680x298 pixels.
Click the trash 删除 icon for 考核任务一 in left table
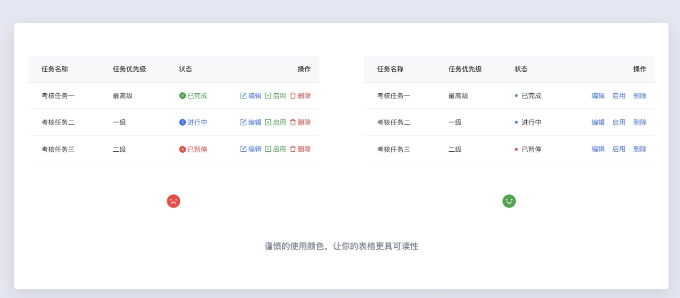pos(293,96)
